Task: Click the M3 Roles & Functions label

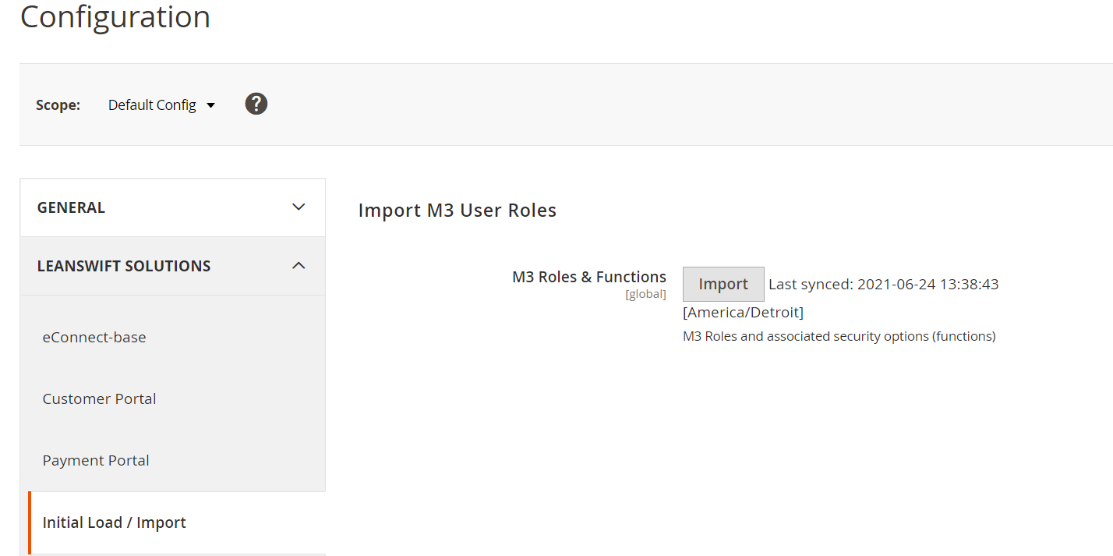Action: [588, 277]
